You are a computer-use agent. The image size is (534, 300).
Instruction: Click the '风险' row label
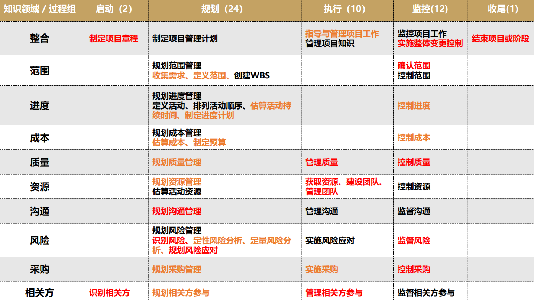39,240
